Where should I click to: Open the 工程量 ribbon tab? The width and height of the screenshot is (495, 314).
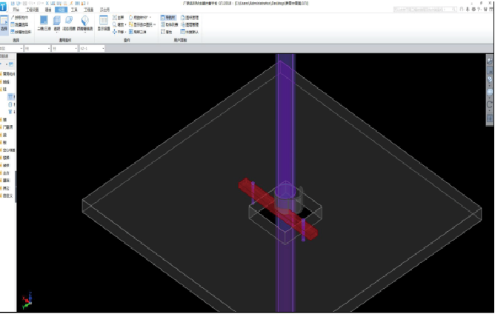[89, 10]
